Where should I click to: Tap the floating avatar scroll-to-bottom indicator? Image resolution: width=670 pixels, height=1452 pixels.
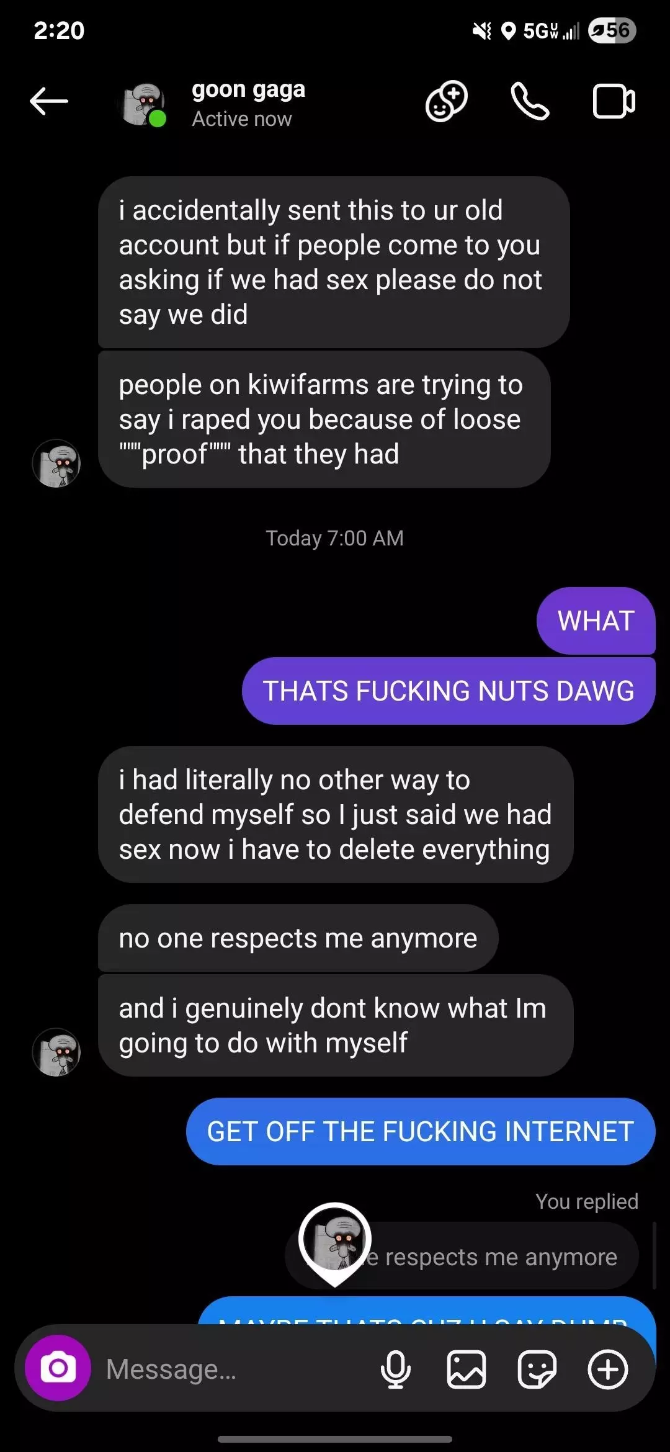pyautogui.click(x=335, y=1243)
